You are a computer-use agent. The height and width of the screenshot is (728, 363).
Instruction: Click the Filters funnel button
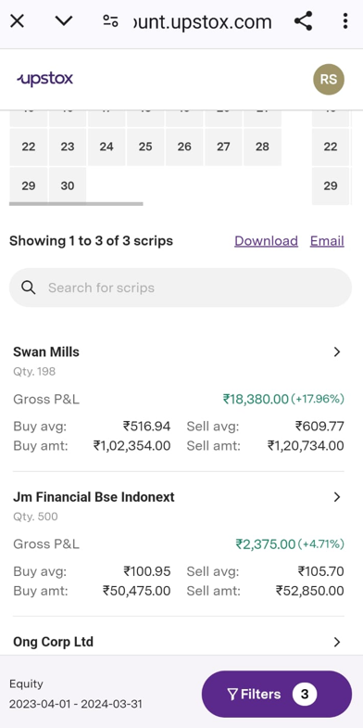(x=277, y=694)
